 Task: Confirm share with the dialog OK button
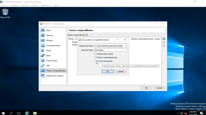pos(108,72)
